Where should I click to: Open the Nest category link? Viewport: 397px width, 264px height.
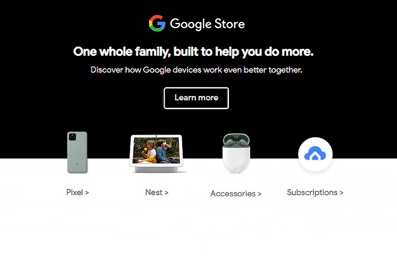tap(157, 193)
